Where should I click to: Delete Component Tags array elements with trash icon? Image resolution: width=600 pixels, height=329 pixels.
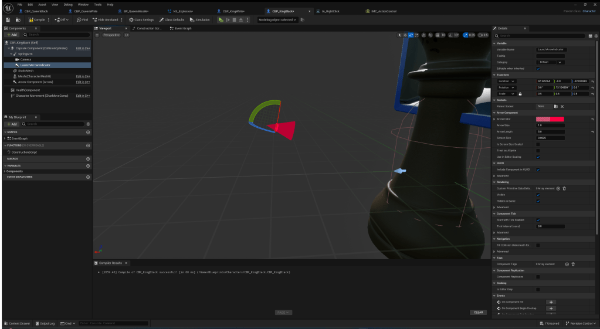pyautogui.click(x=573, y=264)
